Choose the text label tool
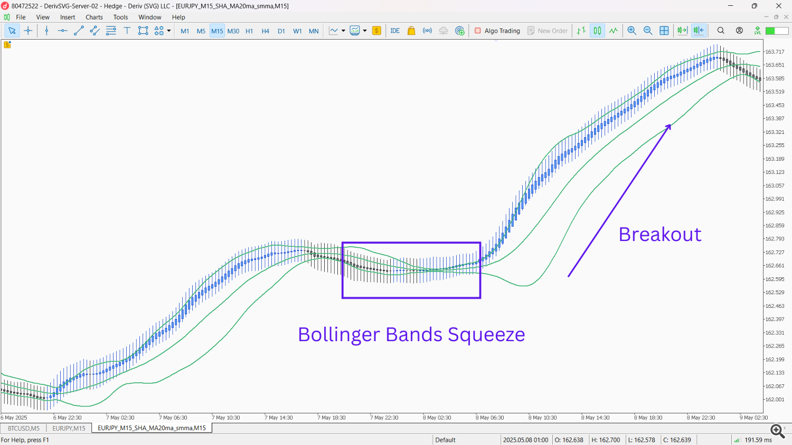The image size is (792, 445). coord(127,31)
